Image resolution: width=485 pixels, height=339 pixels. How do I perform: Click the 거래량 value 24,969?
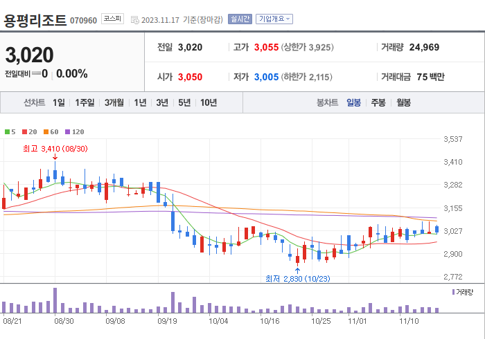click(424, 47)
